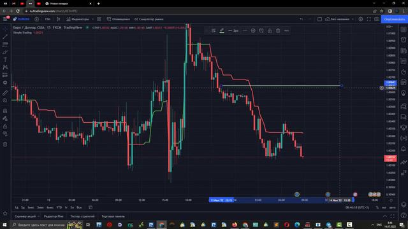Take a chart snapshot with the camera icon
Image resolution: width=408 pixels, height=229 pixels.
(377, 19)
